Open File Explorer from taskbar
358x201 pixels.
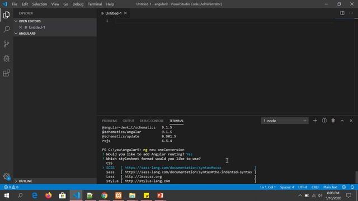(x=132, y=195)
